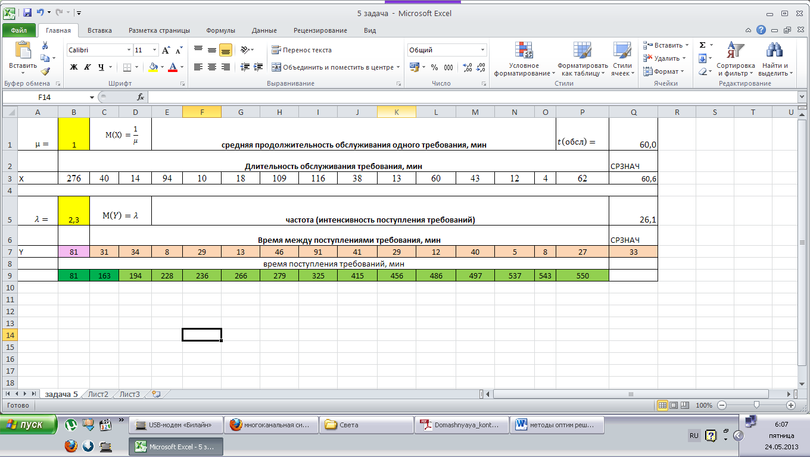810x457 pixels.
Task: Open Условное форматирование dropdown
Action: tap(524, 59)
